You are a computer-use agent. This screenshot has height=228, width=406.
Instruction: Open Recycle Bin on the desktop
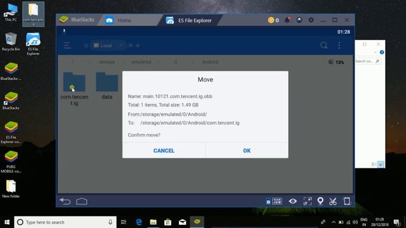(x=11, y=41)
